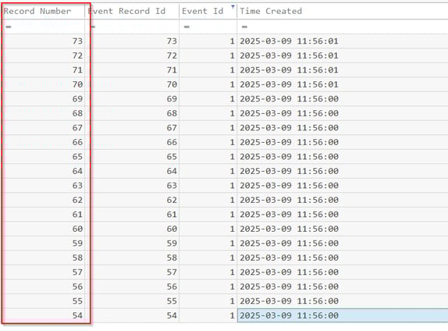This screenshot has height=331, width=448.
Task: Select Record Number cell 62
Action: pos(43,200)
